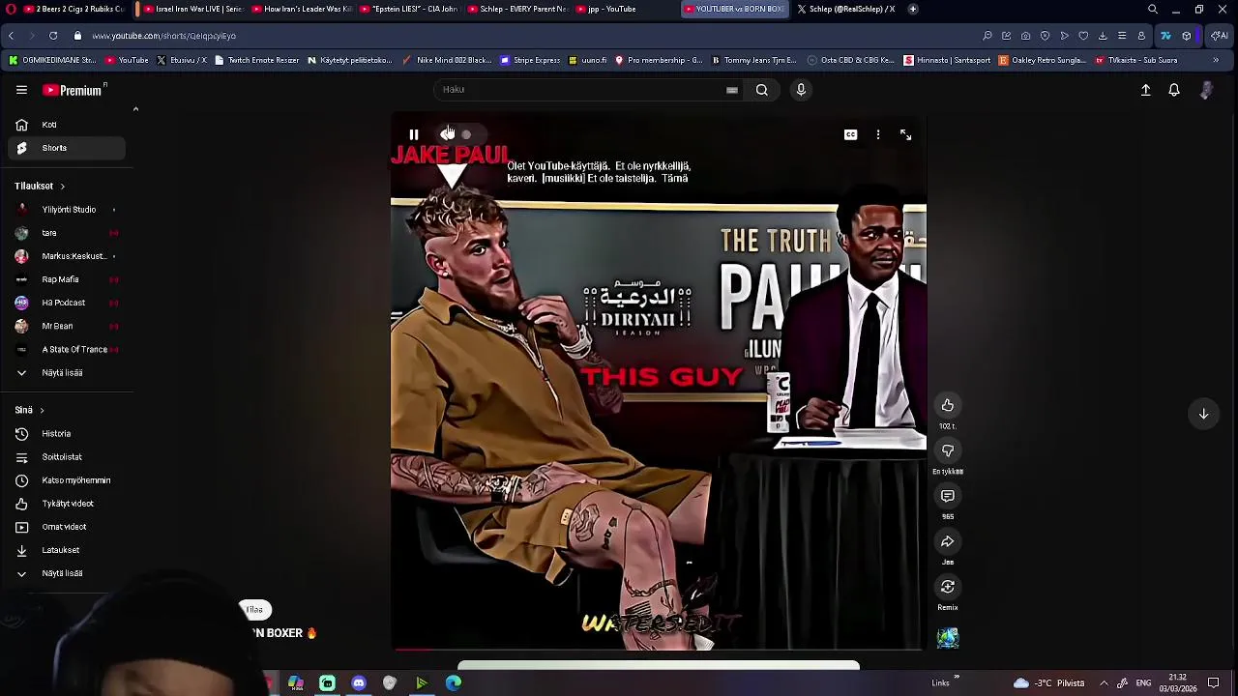The image size is (1238, 696).
Task: Open Stripe Express bookmark
Action: (x=530, y=60)
